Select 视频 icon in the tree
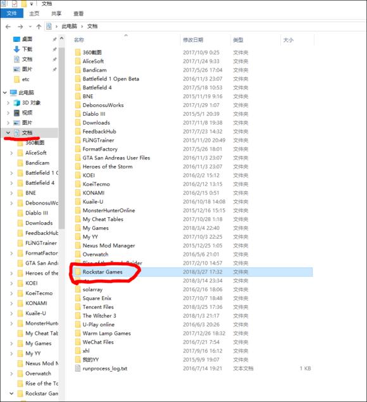 (17, 113)
